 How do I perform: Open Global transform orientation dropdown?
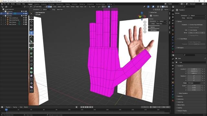93,6
